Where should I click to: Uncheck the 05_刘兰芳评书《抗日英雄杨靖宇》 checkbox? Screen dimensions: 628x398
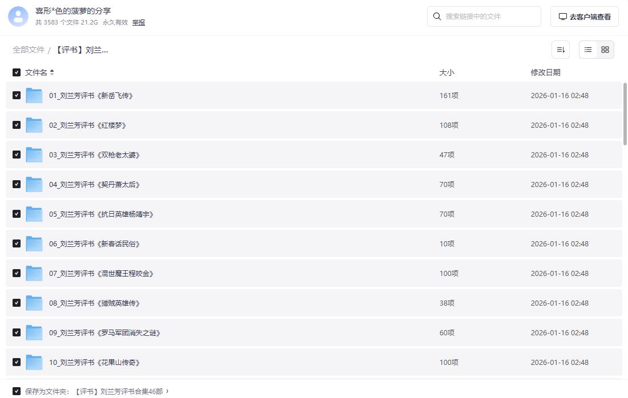click(x=17, y=214)
